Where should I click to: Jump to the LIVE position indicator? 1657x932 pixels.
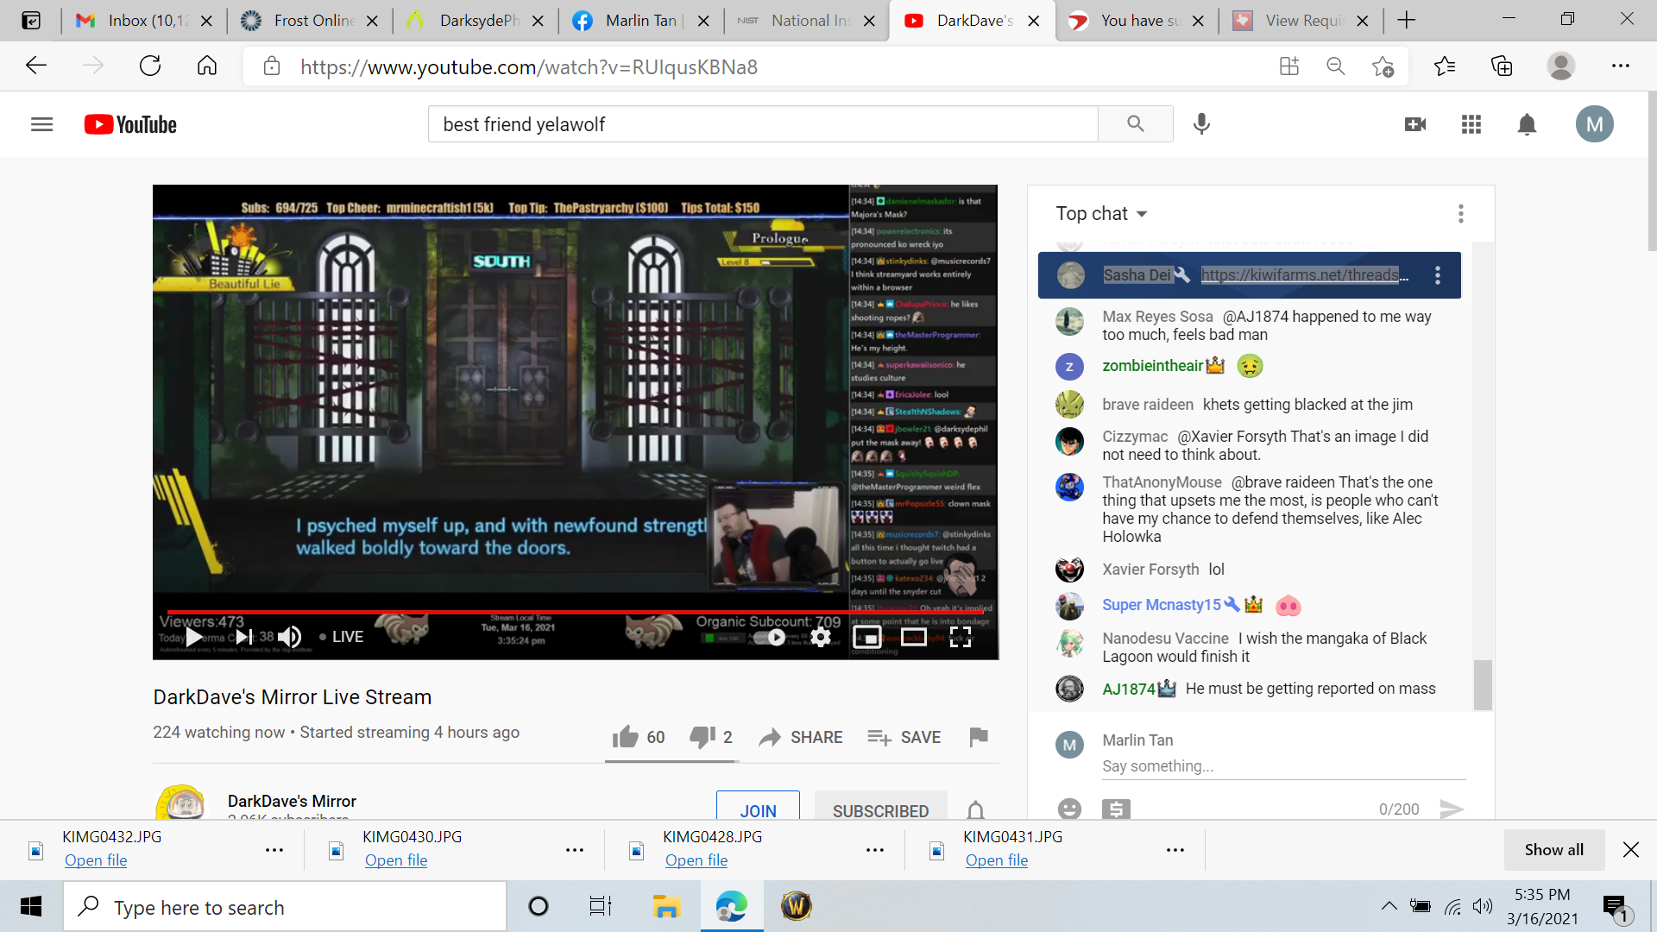click(x=342, y=637)
